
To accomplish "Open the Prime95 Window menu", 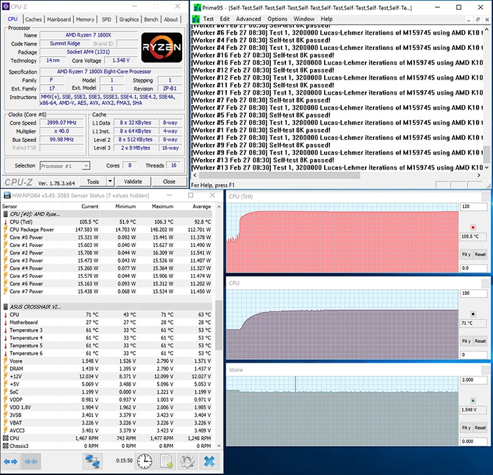I will pos(304,19).
